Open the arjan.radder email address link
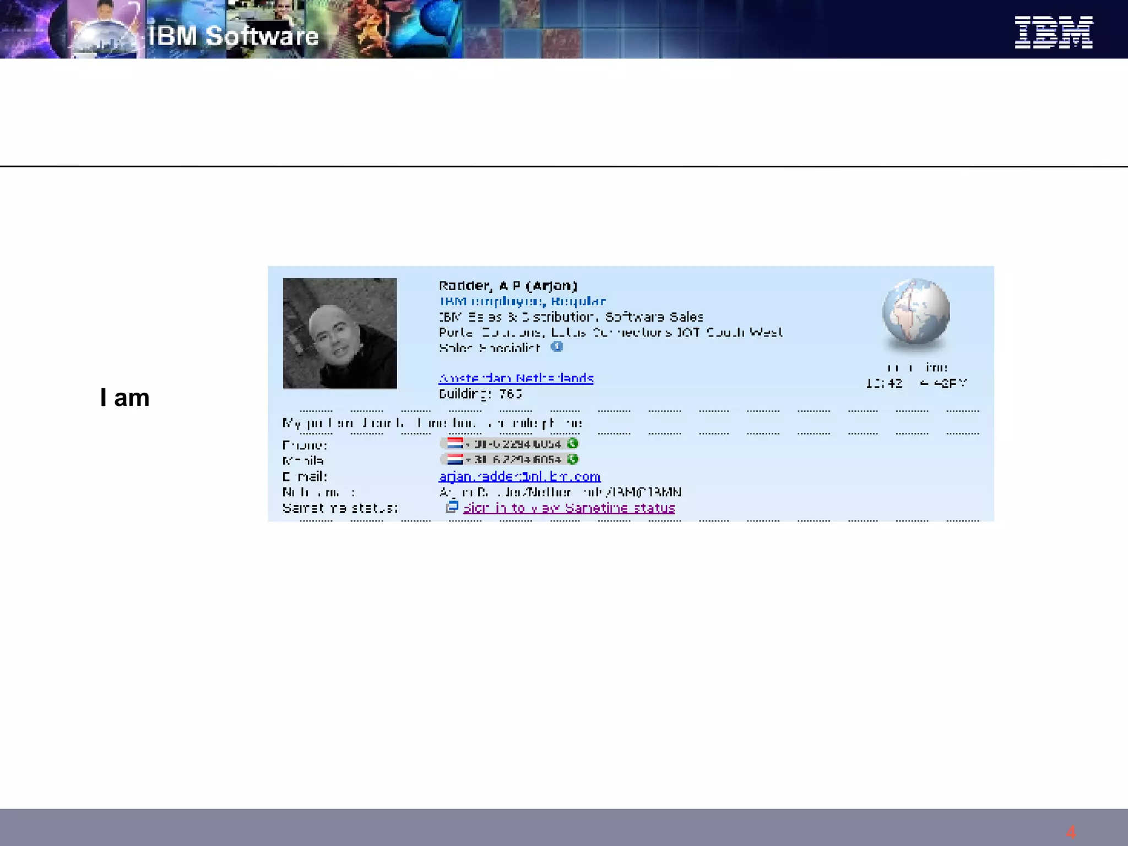The width and height of the screenshot is (1128, 846). click(x=519, y=476)
